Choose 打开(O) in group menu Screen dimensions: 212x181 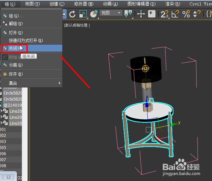click(32, 33)
